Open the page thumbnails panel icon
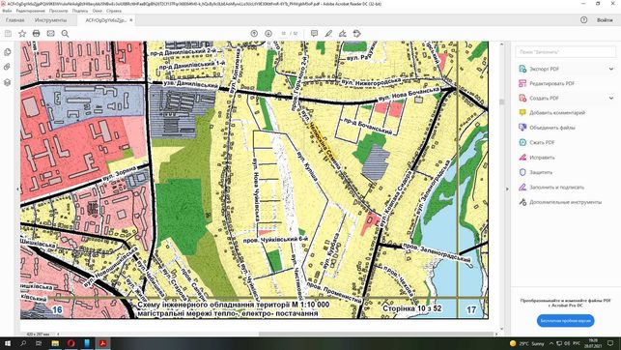 (7, 52)
